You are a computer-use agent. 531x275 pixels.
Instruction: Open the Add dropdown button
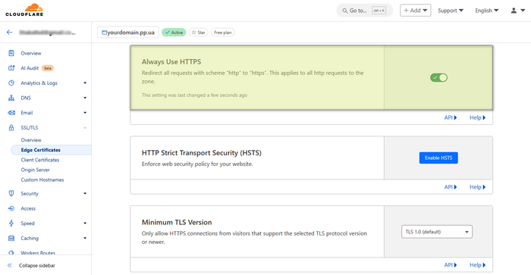[416, 11]
